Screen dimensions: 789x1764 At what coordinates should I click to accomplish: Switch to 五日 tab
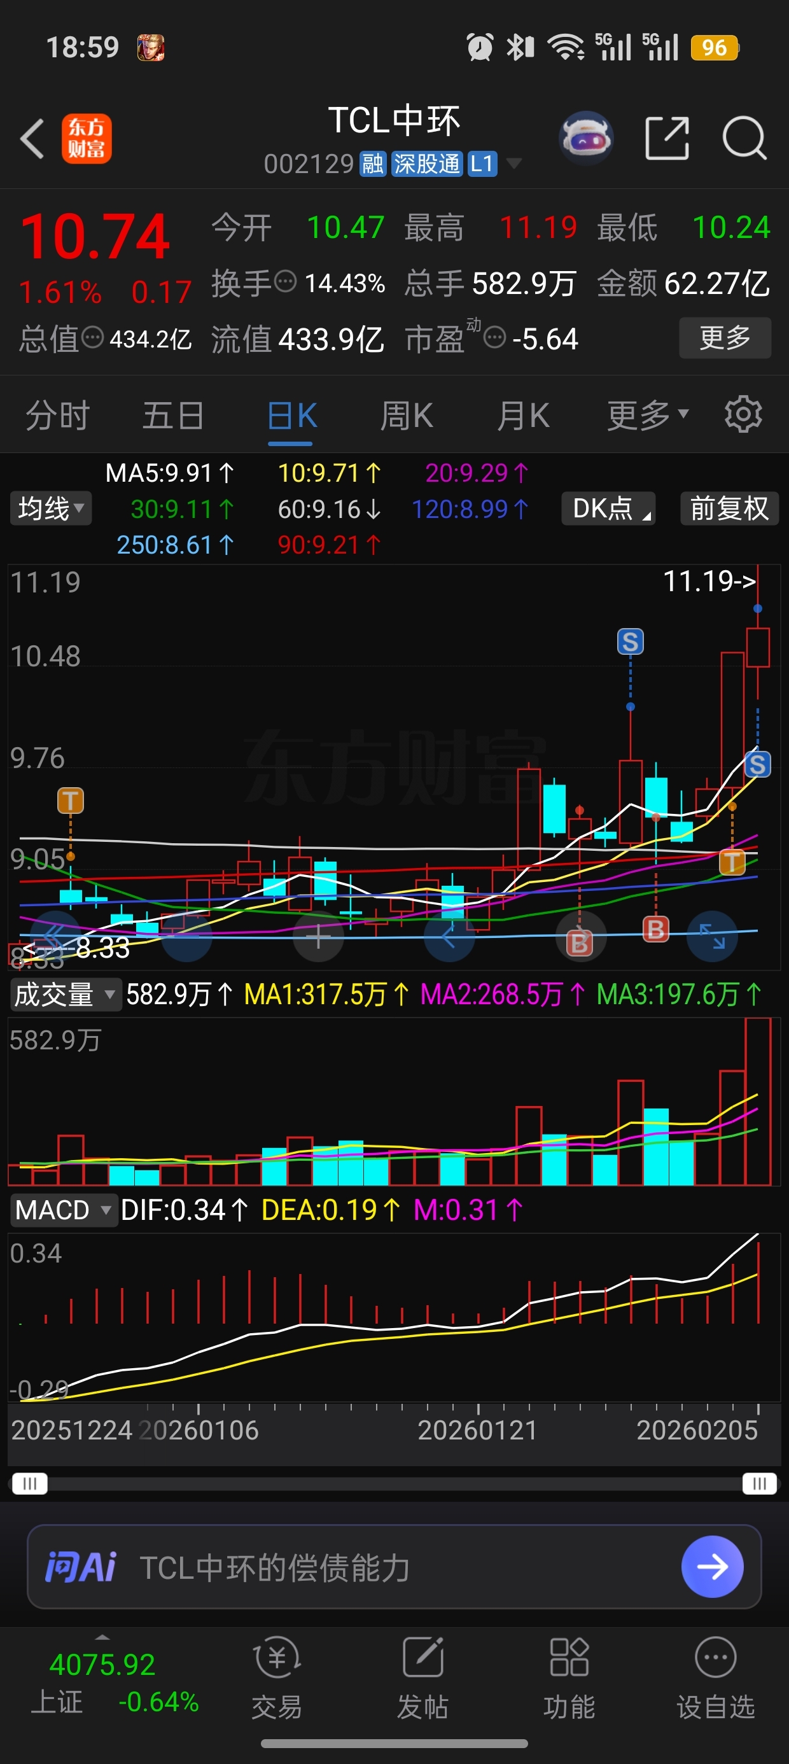tap(173, 415)
